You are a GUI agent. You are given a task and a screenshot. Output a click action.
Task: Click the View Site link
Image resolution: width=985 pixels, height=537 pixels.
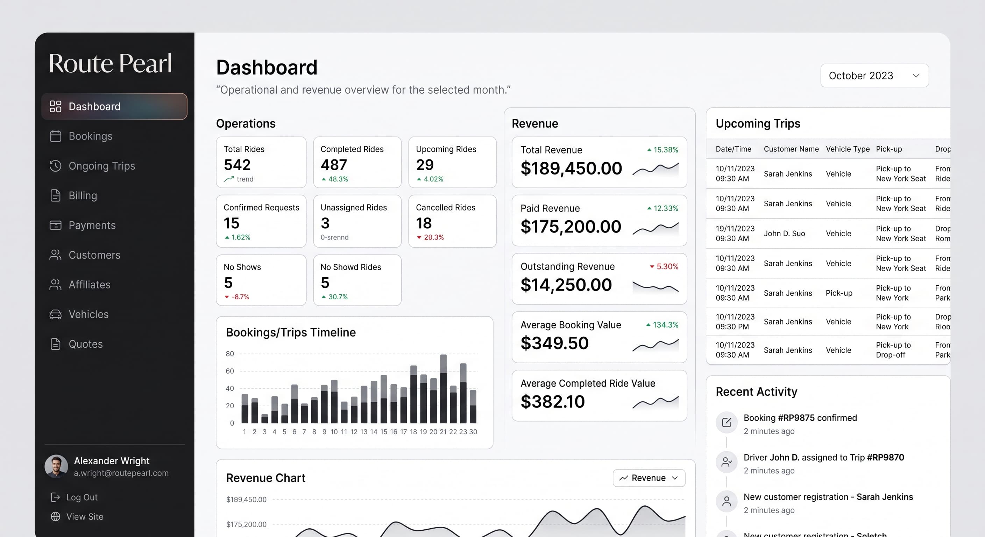point(77,516)
